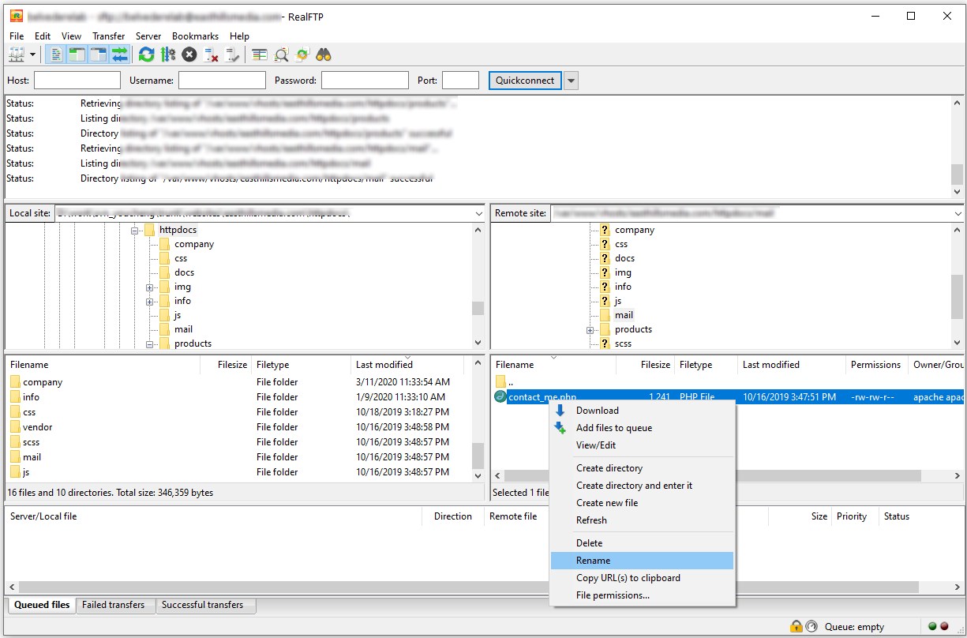
Task: Click the green activity indicator light
Action: point(932,626)
